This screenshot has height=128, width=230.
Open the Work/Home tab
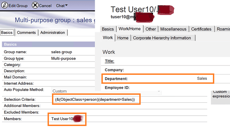(130, 29)
